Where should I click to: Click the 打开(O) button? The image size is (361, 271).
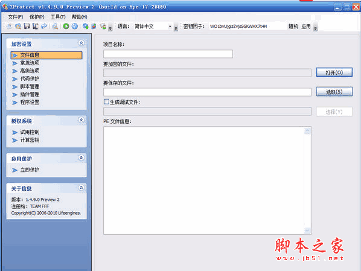pos(334,72)
